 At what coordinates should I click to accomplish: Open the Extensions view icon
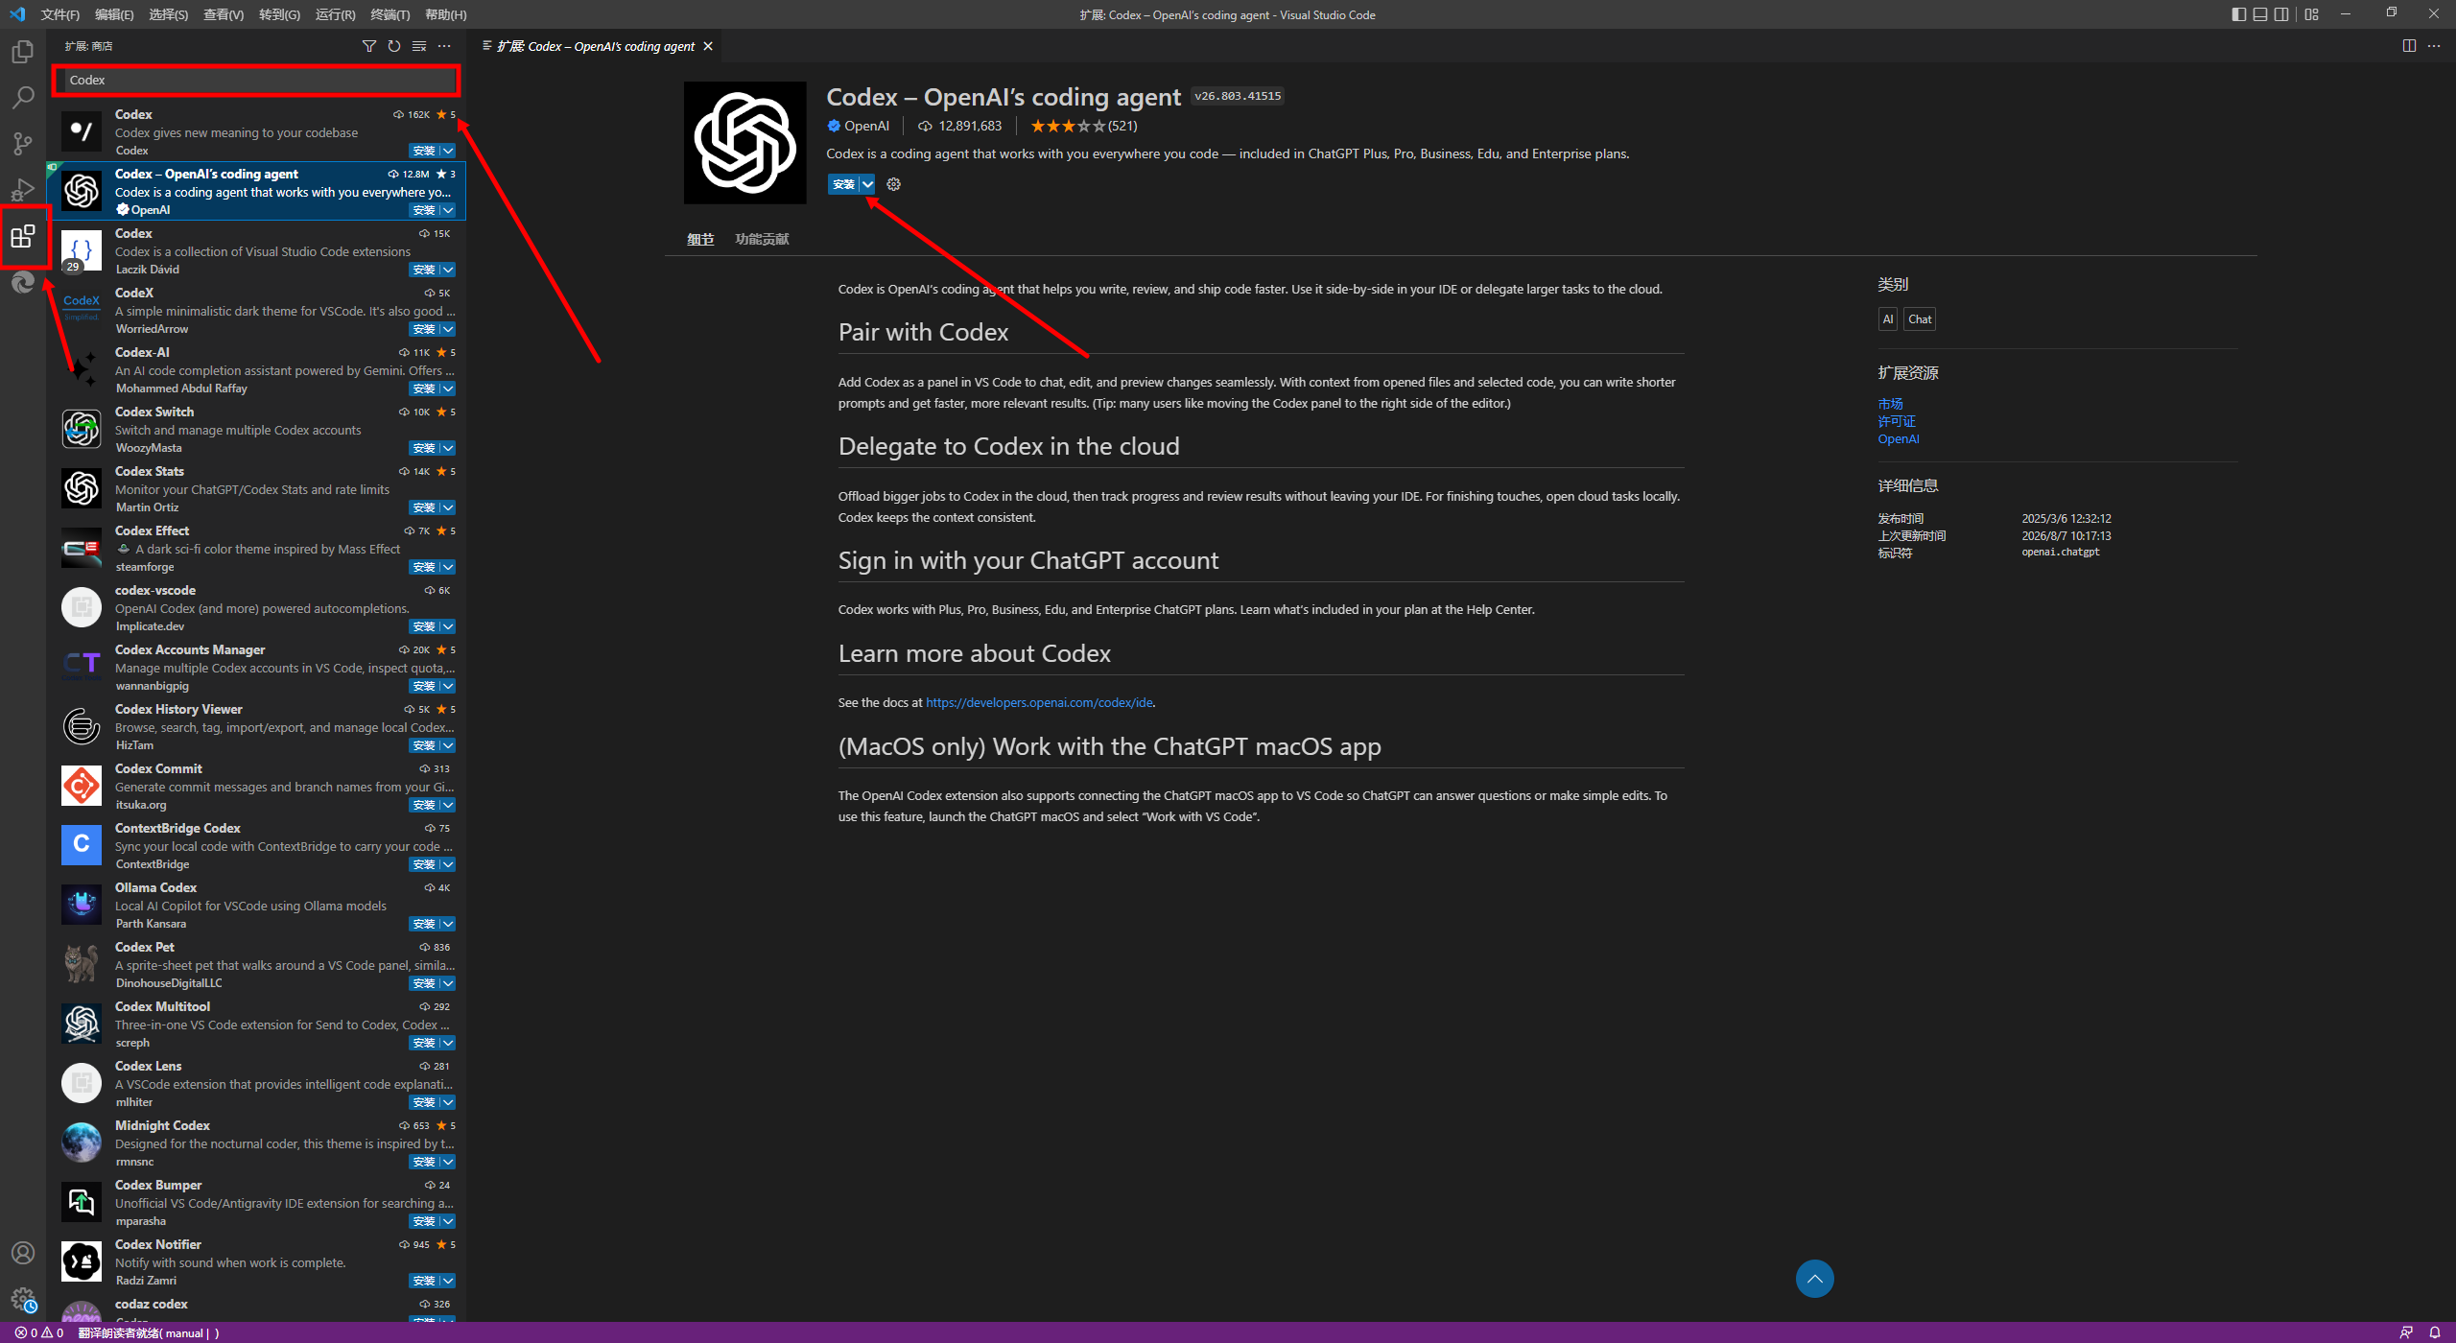[x=23, y=236]
